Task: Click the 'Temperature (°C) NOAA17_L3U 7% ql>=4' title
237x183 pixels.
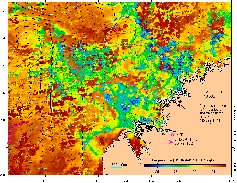Action: (184, 160)
